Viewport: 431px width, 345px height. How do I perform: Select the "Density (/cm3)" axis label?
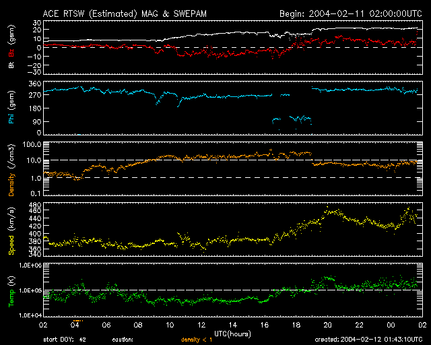point(11,170)
